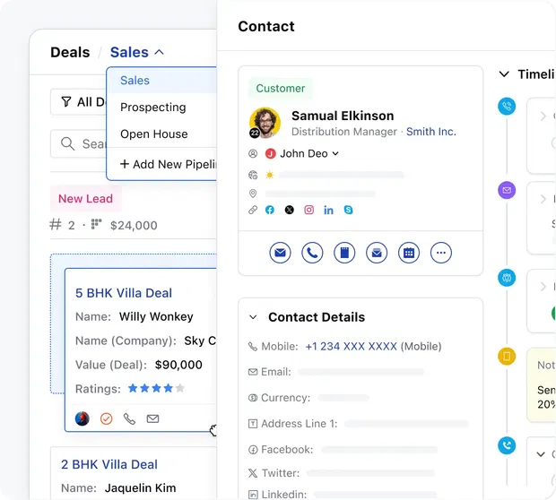Expand the email timeline entry chevron

point(543,199)
